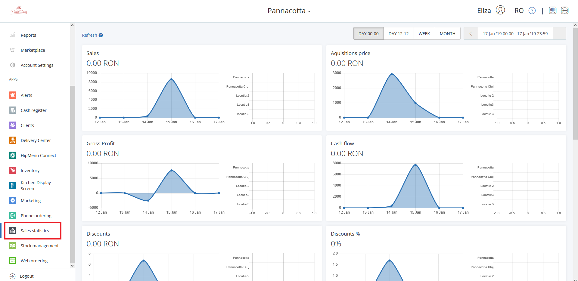Open the Cash register app icon
The image size is (578, 281).
[13, 110]
